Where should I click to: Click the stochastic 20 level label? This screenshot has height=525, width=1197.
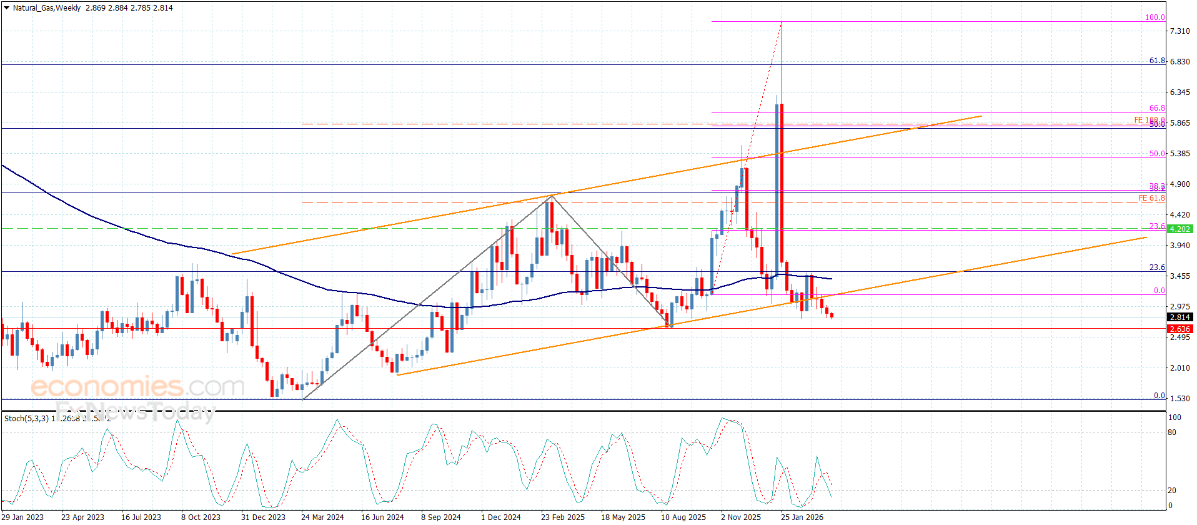[x=1171, y=491]
